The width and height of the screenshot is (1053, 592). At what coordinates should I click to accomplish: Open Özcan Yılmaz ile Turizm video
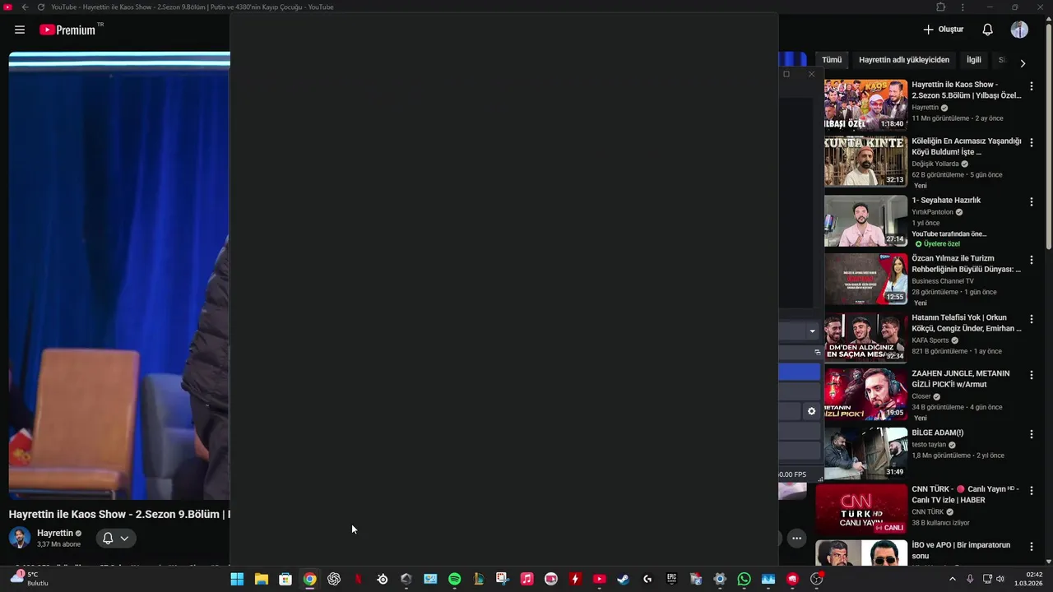coord(966,264)
